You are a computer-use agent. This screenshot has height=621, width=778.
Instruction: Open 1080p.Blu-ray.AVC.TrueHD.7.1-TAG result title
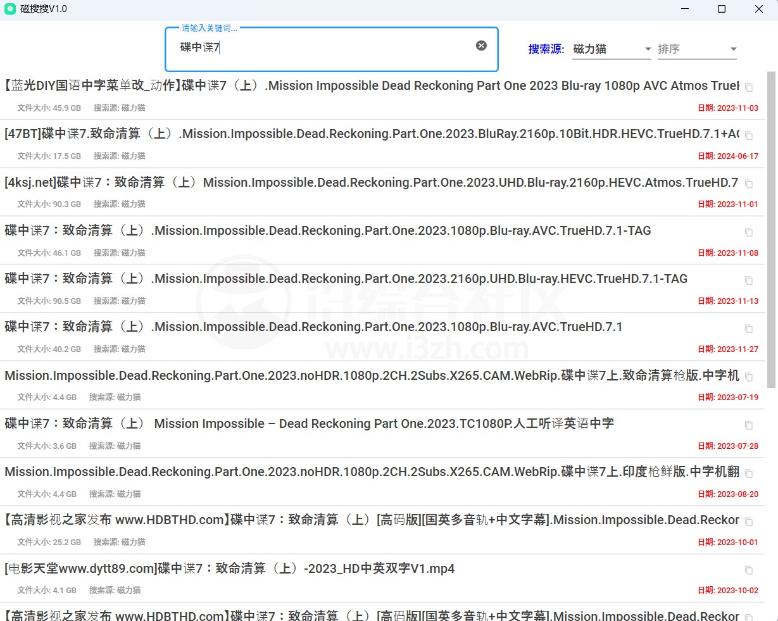click(328, 230)
